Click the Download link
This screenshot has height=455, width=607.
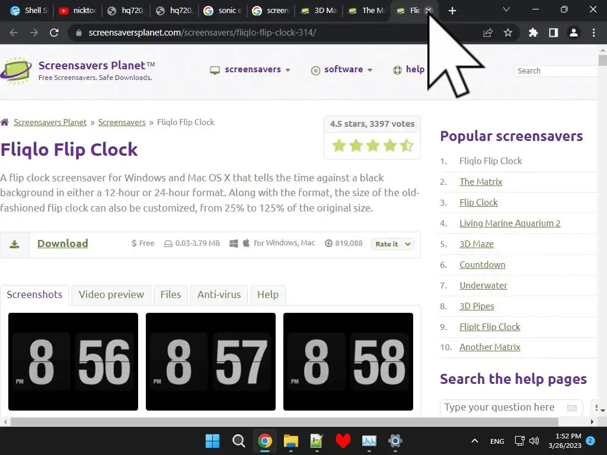63,243
